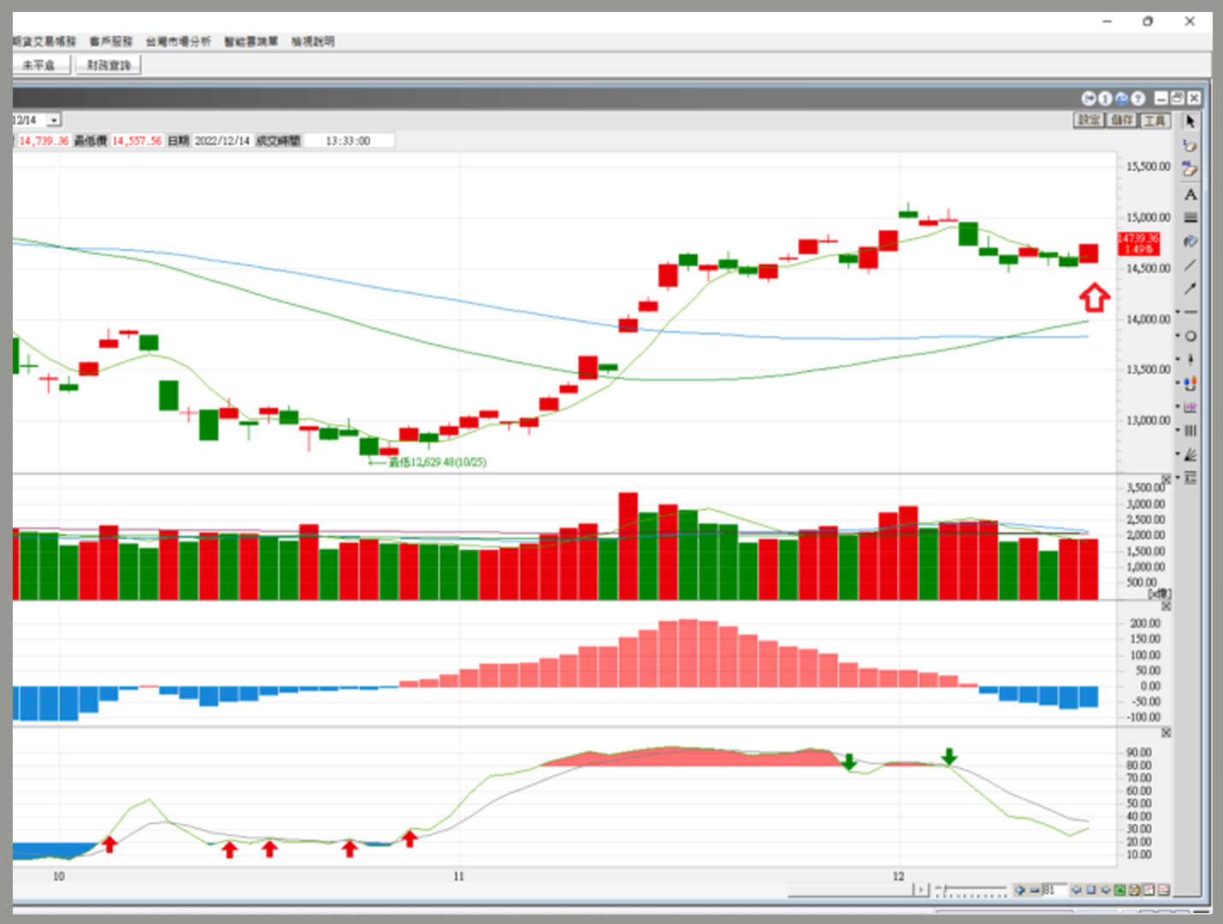Click the round globe icon in title bar
Image resolution: width=1223 pixels, height=924 pixels.
(1121, 98)
